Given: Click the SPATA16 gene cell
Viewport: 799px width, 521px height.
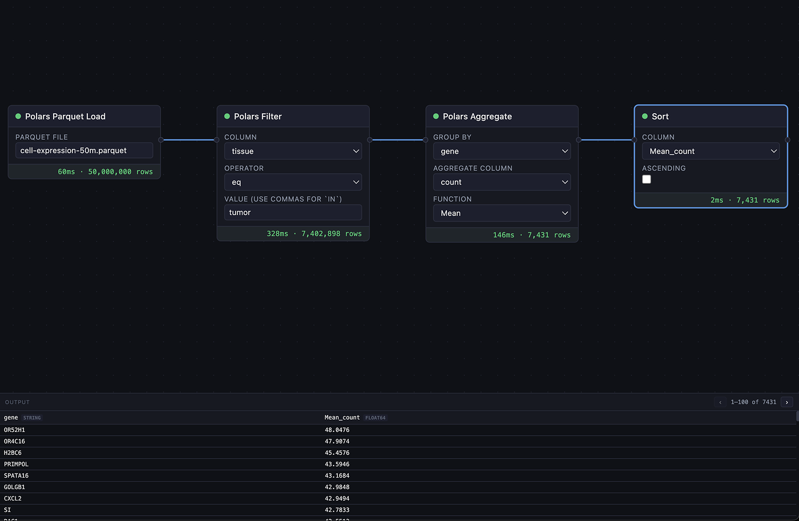Looking at the screenshot, I should click(16, 475).
